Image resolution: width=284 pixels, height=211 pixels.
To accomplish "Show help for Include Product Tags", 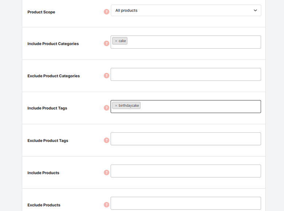I will pyautogui.click(x=106, y=108).
